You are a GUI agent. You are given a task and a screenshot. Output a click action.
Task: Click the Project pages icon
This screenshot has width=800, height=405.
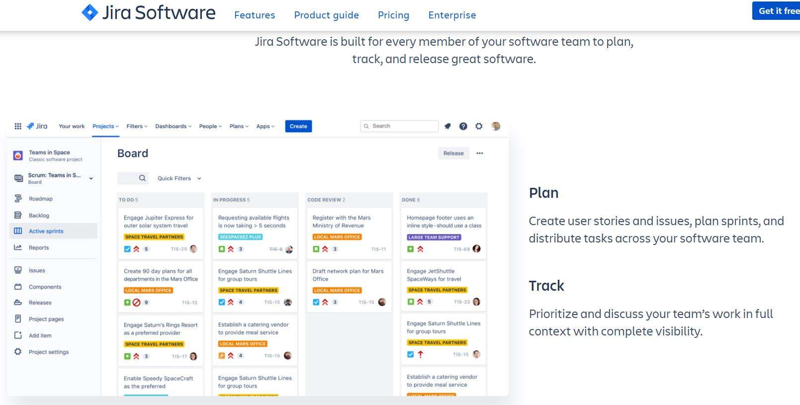[x=18, y=319]
